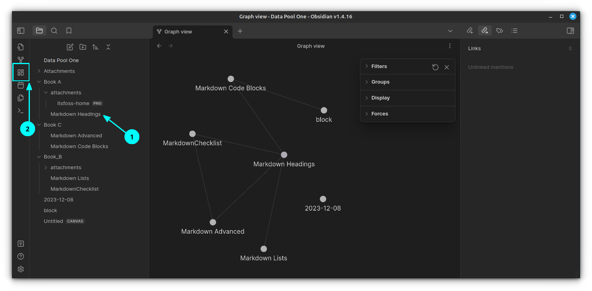Expand the Forces section
The image size is (592, 291).
[379, 114]
